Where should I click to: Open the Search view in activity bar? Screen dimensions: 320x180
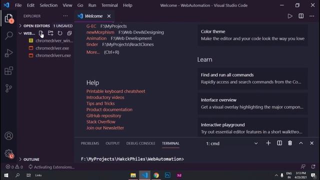click(8, 35)
